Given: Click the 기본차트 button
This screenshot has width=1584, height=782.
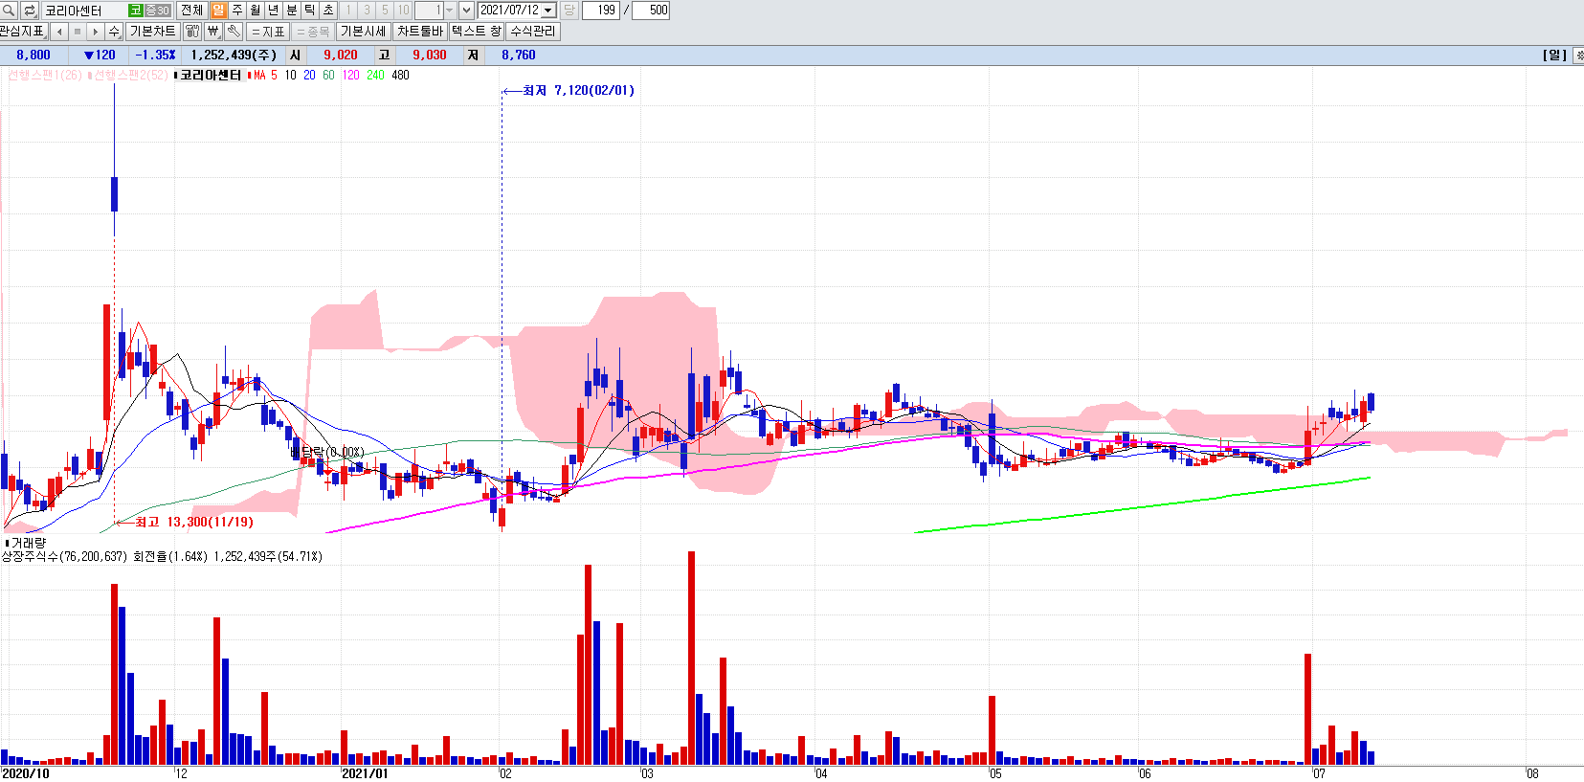Looking at the screenshot, I should 152,32.
